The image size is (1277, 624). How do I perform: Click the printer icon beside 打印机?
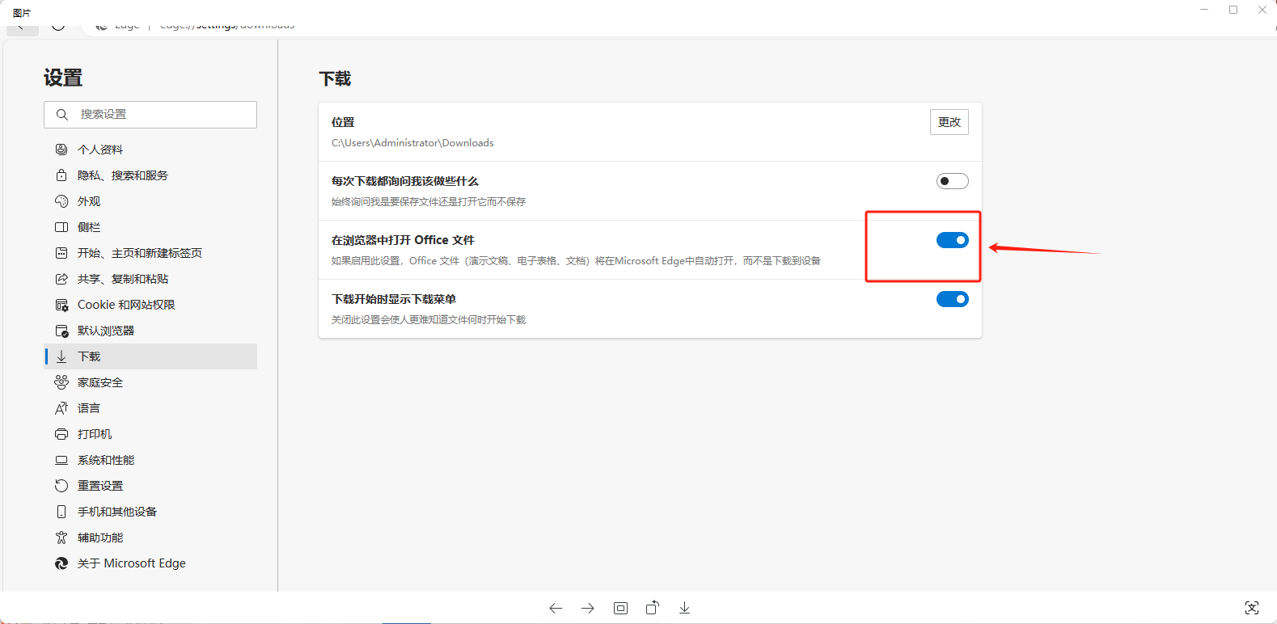61,434
